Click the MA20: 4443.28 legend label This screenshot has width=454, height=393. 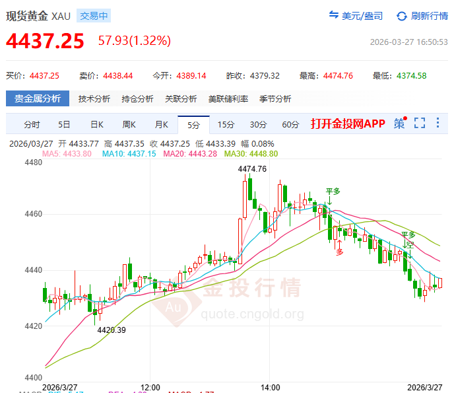190,154
